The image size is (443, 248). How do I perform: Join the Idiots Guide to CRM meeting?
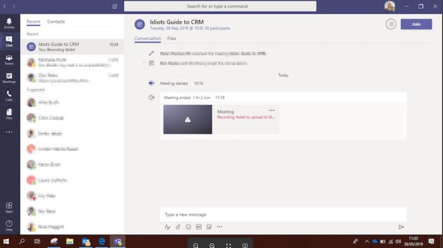click(416, 24)
